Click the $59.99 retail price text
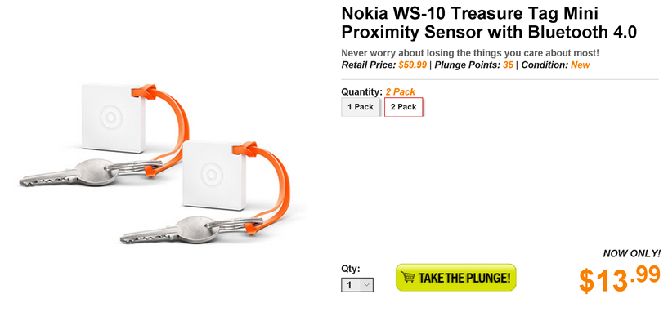 pyautogui.click(x=412, y=65)
